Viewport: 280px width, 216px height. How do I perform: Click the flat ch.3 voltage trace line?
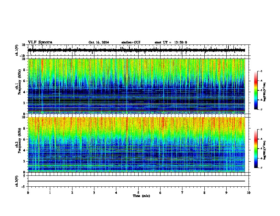point(136,181)
